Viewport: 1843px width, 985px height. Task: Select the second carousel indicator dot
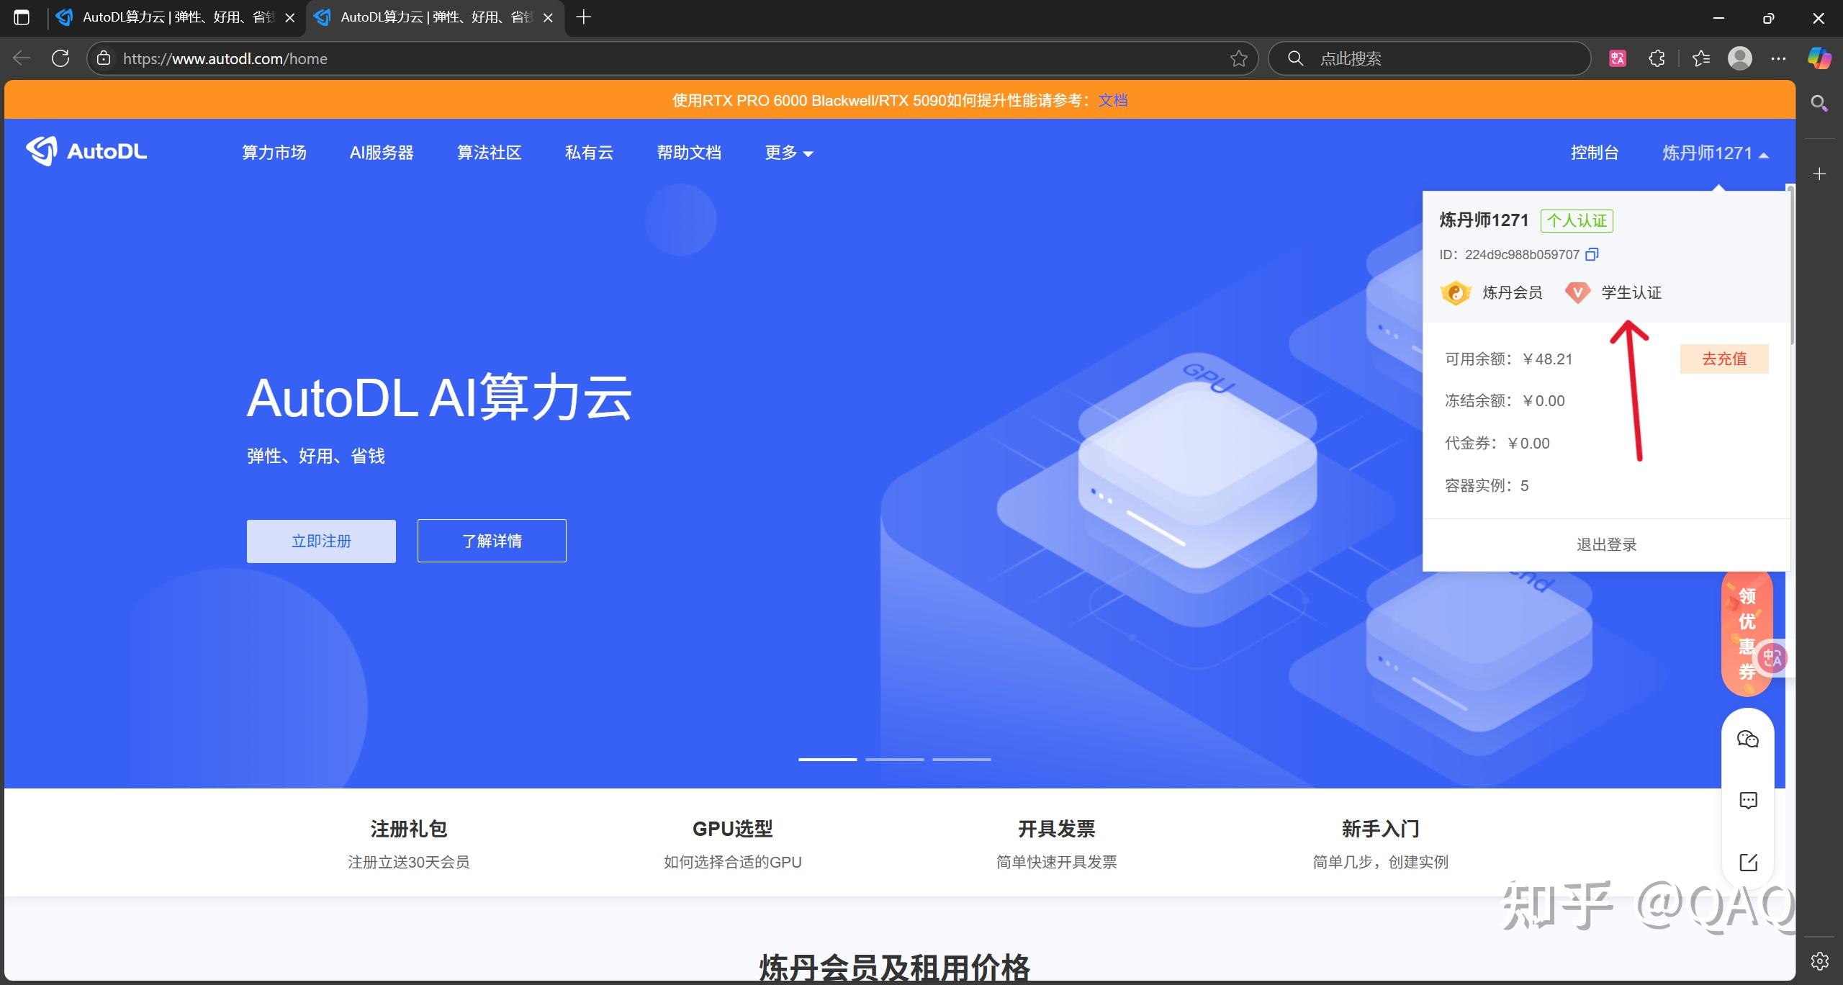pos(895,760)
